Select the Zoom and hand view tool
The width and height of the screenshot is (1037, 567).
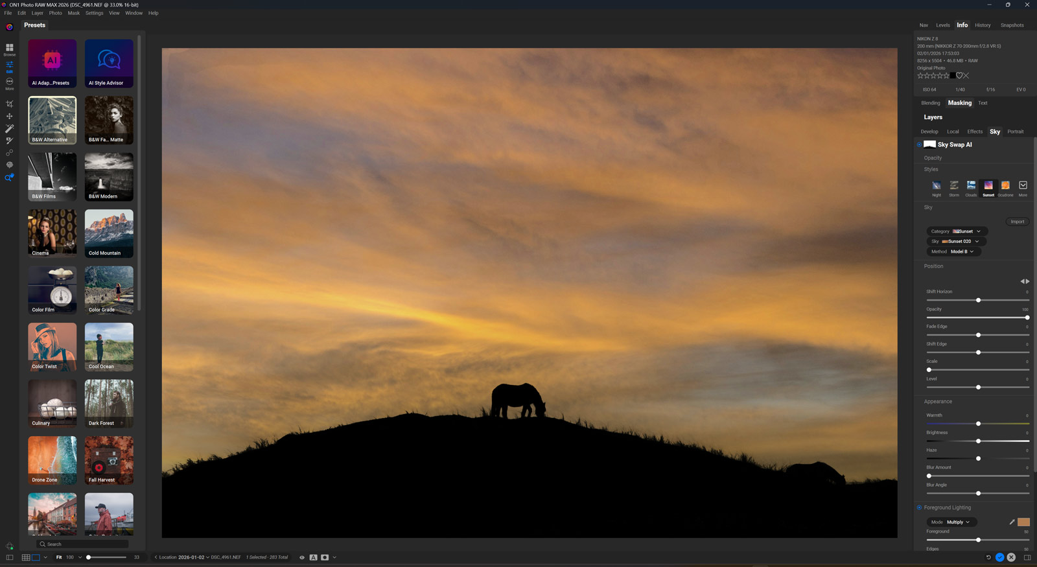pyautogui.click(x=9, y=178)
